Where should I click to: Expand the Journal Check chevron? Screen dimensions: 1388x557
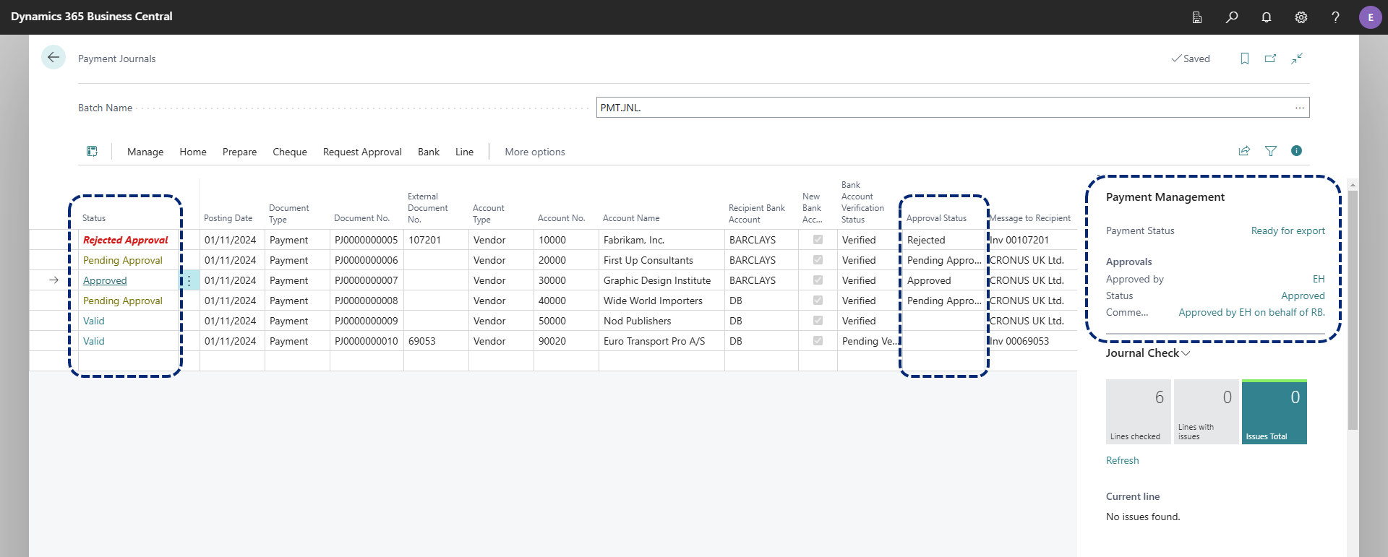1186,353
